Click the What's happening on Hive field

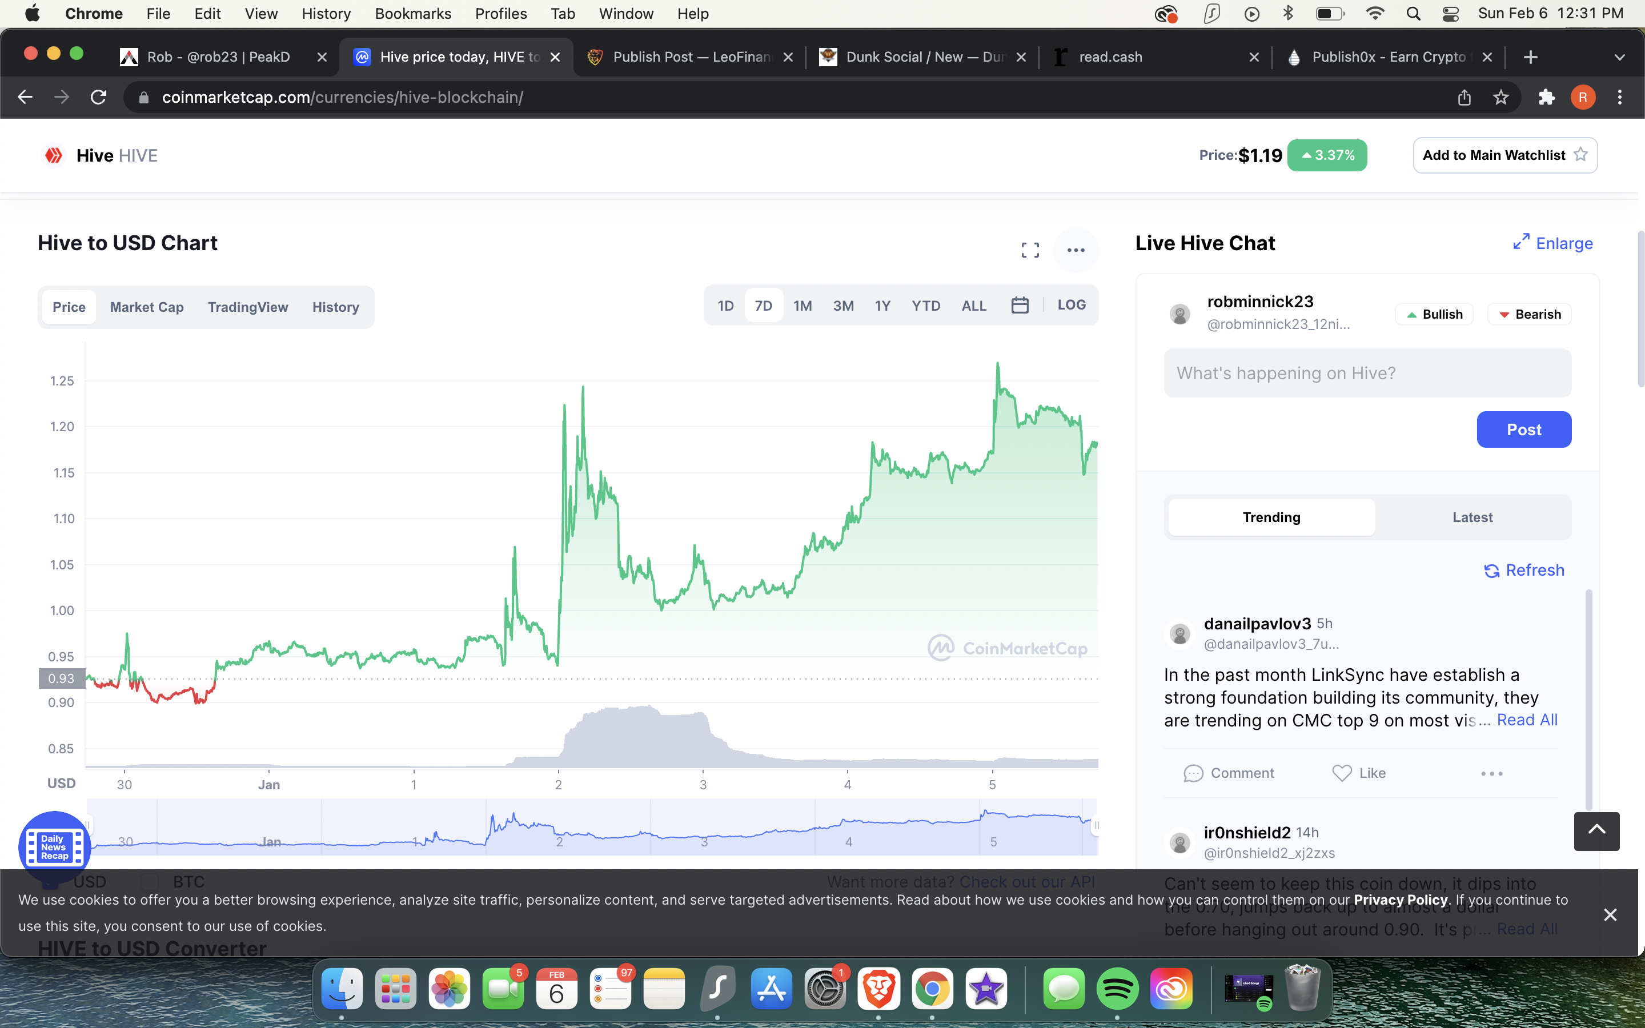pos(1367,374)
